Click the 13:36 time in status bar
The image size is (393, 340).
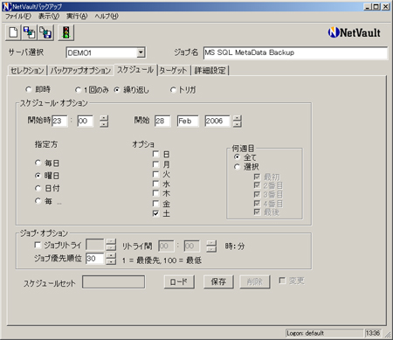[373, 333]
